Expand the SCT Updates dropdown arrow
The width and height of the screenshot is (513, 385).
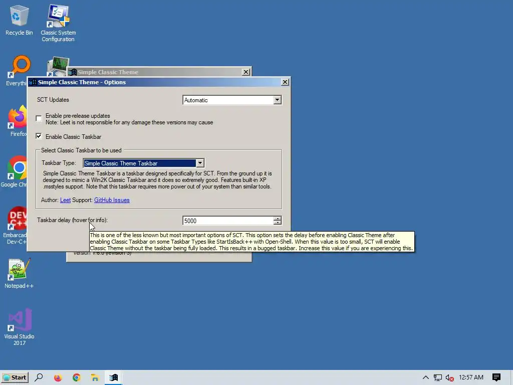point(277,100)
